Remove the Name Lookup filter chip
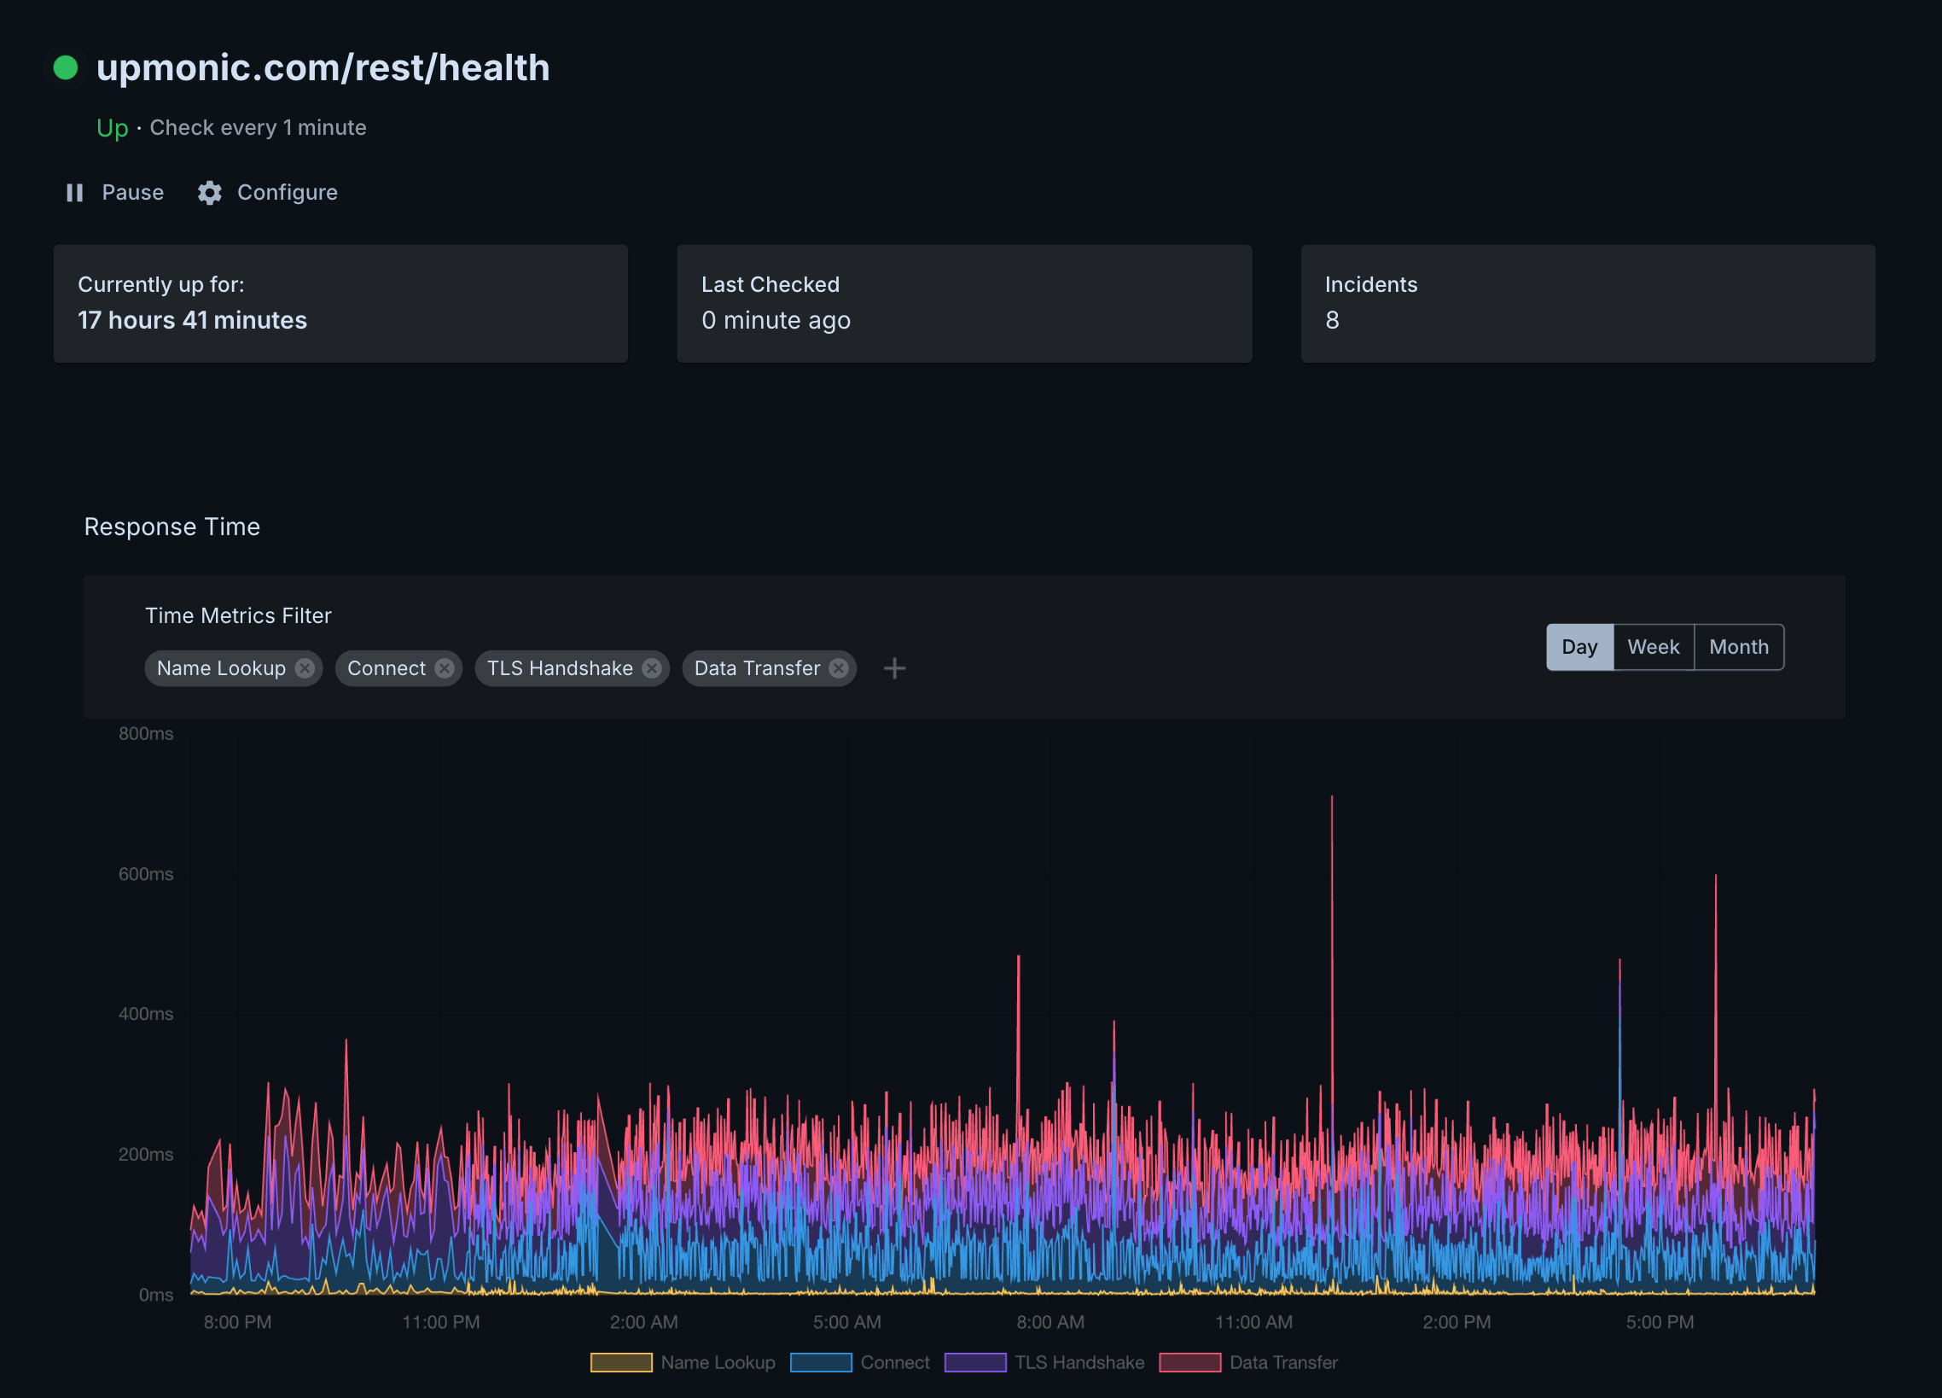The width and height of the screenshot is (1942, 1398). 304,668
